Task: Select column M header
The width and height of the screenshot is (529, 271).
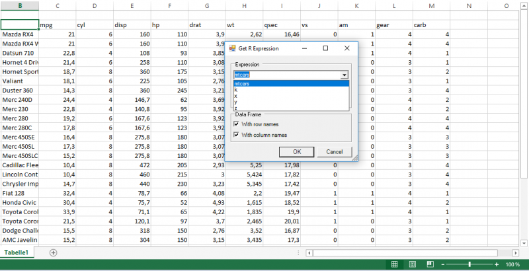Action: pyautogui.click(x=432, y=5)
